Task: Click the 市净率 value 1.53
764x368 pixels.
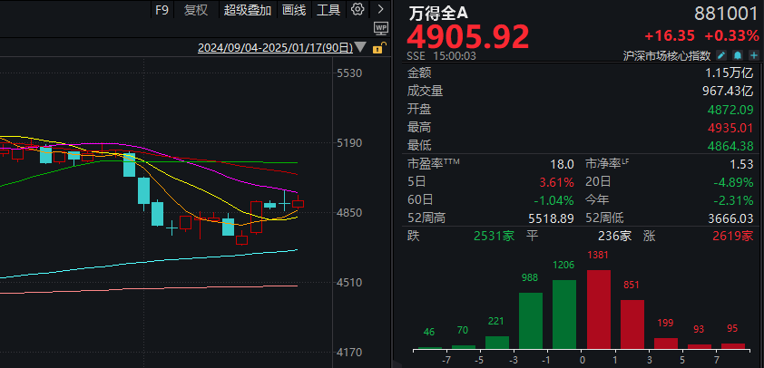Action: [742, 164]
